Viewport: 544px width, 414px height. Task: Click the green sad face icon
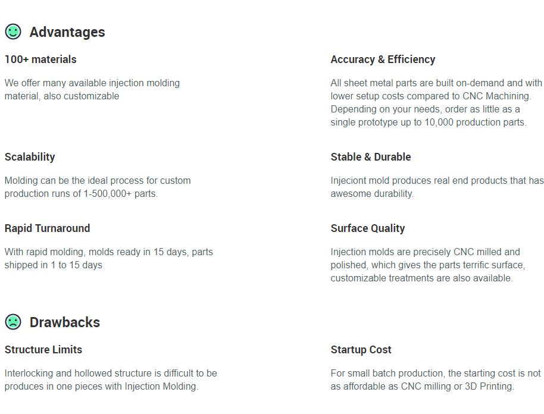(13, 322)
